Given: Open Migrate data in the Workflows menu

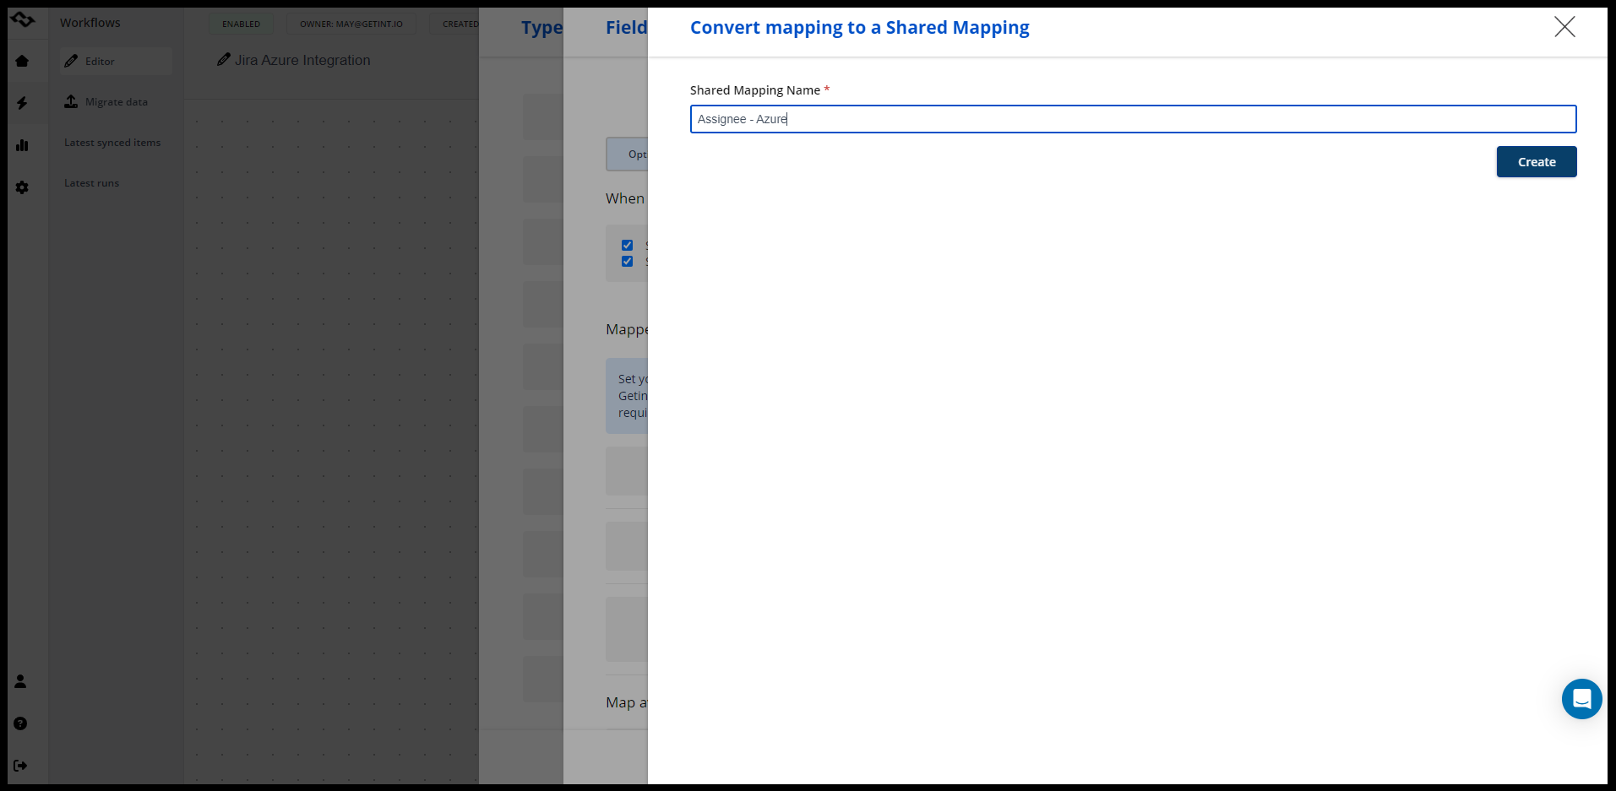Looking at the screenshot, I should click(x=116, y=102).
